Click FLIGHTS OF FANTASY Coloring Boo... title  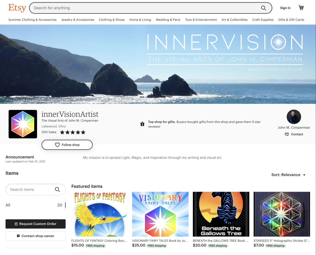[99, 241]
